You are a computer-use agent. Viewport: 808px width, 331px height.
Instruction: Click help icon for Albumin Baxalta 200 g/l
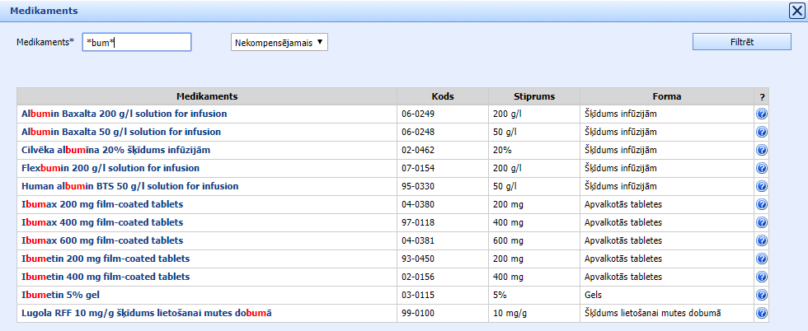click(x=762, y=114)
